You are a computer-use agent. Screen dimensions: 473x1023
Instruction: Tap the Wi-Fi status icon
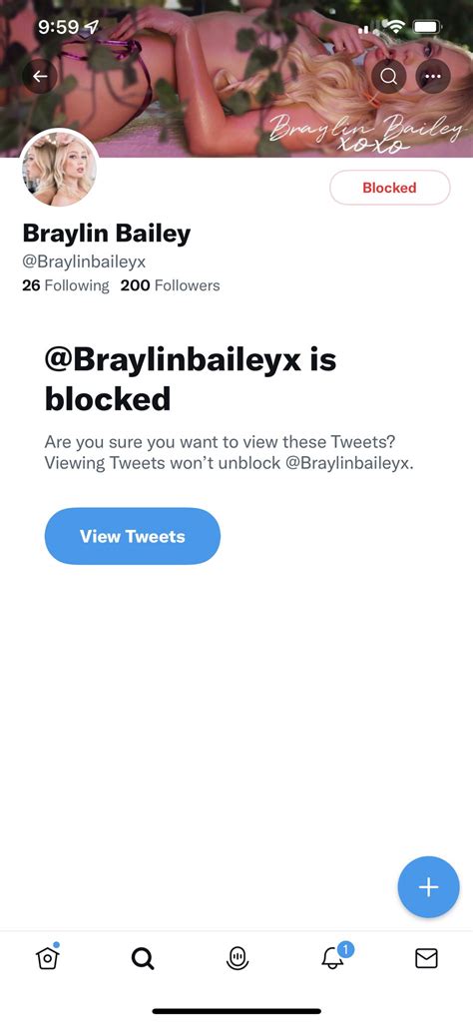point(394,27)
